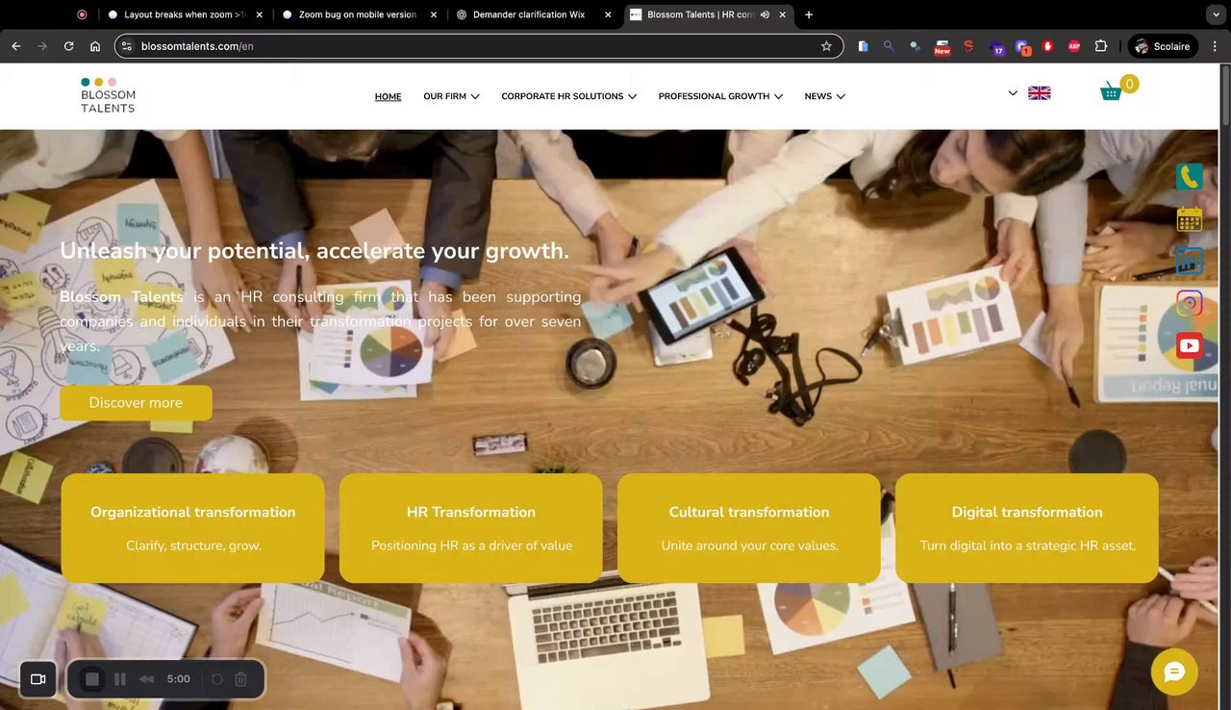Stop the screen recording
Viewport: 1231px width, 710px height.
92,679
